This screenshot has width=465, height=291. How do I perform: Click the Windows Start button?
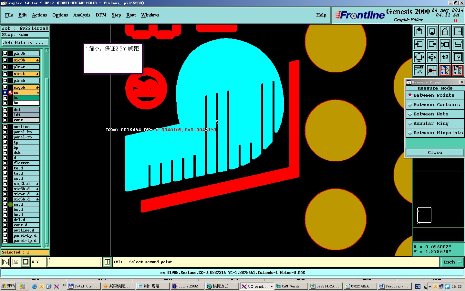(x=8, y=286)
